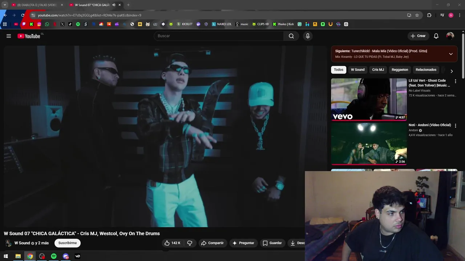Dislike the video with the thumbs-down button
The height and width of the screenshot is (261, 465).
coord(190,243)
